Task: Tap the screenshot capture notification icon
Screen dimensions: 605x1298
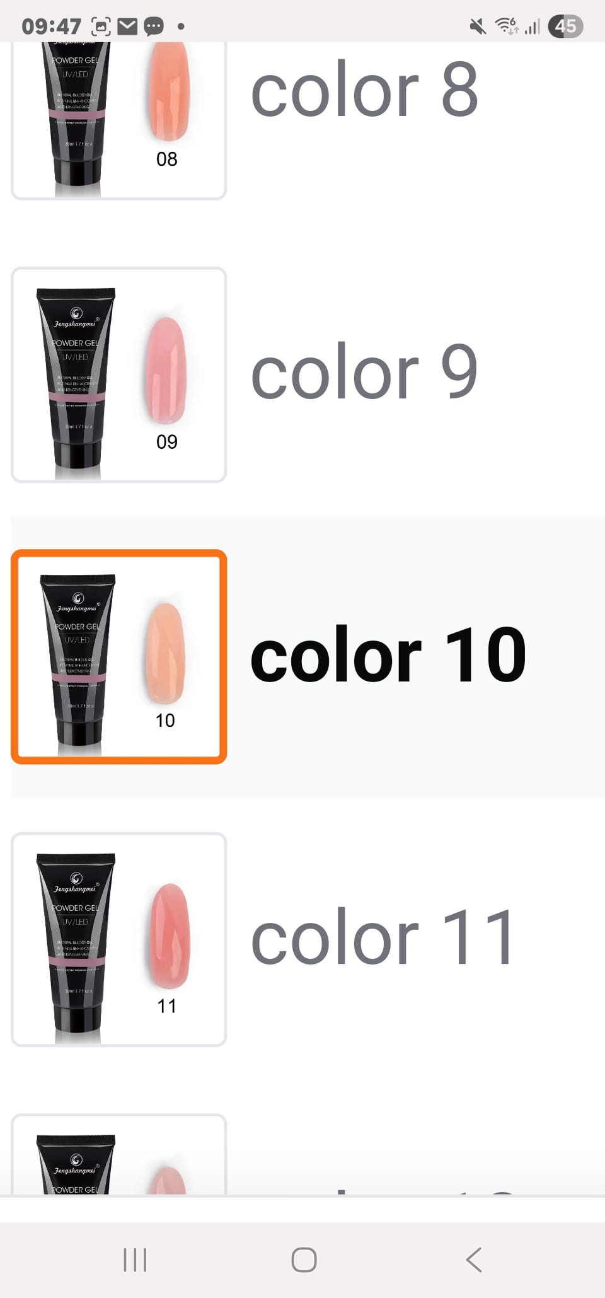Action: pyautogui.click(x=101, y=26)
